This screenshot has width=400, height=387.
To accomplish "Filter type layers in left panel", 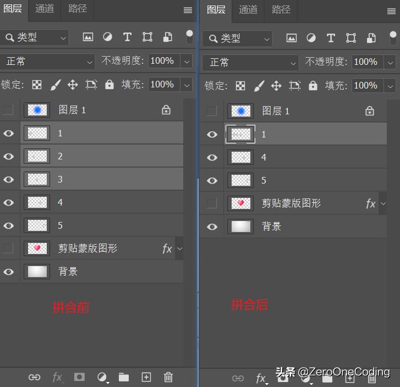I will coord(127,37).
